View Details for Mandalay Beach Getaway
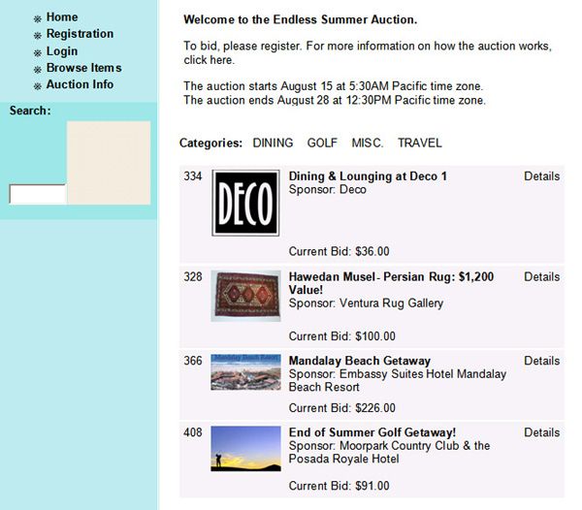 pos(541,361)
